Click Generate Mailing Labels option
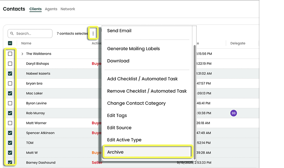Viewport: 284px width, 168px height. (133, 49)
